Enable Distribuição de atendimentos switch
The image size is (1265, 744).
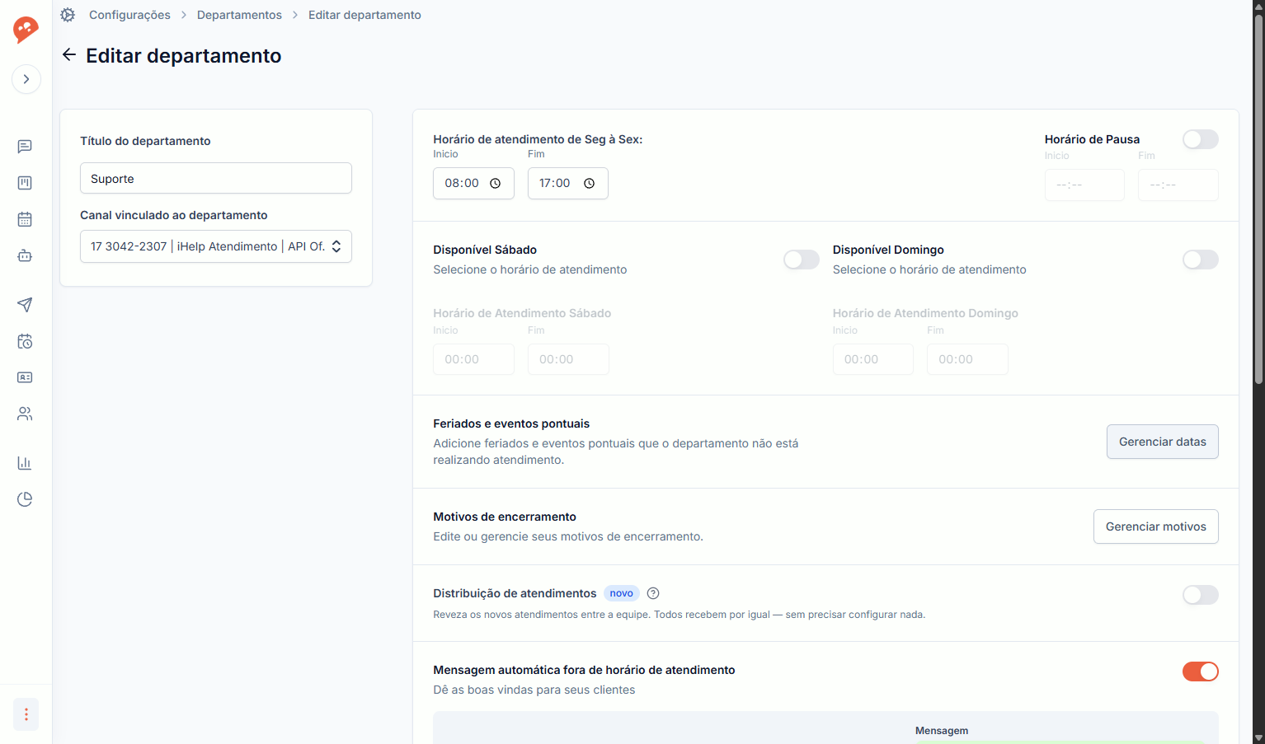tap(1201, 595)
